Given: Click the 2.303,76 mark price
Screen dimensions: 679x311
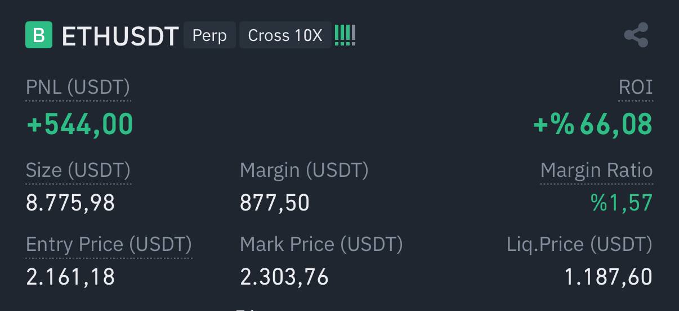Looking at the screenshot, I should (284, 277).
